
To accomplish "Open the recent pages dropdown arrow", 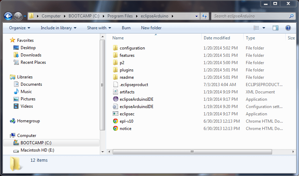I will 25,16.
